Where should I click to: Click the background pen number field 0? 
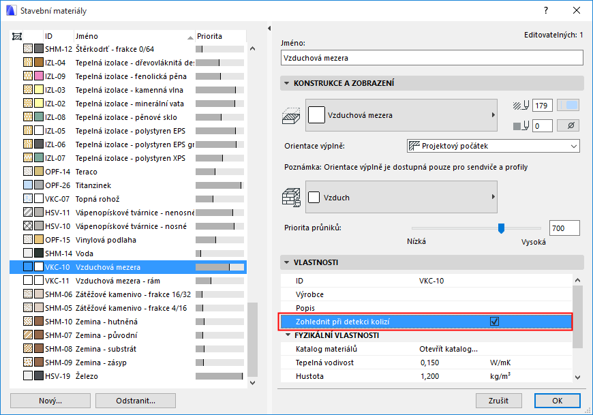pos(542,125)
